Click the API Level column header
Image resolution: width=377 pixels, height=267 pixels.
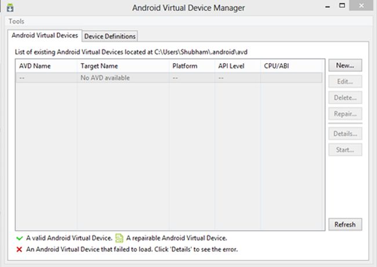[237, 66]
